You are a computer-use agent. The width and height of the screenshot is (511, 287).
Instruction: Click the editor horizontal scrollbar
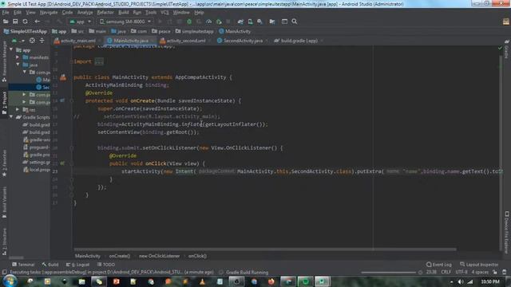(x=264, y=250)
